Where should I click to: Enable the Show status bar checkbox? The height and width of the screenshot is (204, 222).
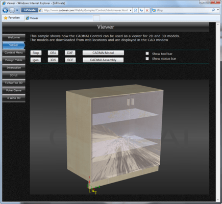point(147,59)
